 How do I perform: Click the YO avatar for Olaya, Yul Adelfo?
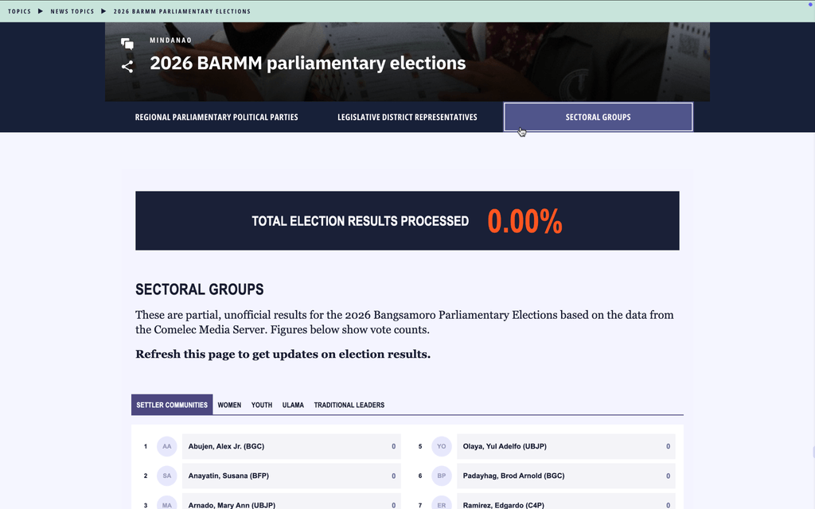pyautogui.click(x=441, y=446)
